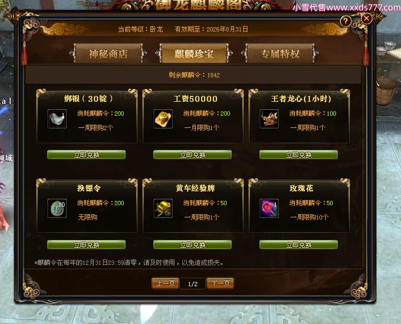401x324 pixels.
Task: Go back with the 上一页 button
Action: (x=165, y=283)
